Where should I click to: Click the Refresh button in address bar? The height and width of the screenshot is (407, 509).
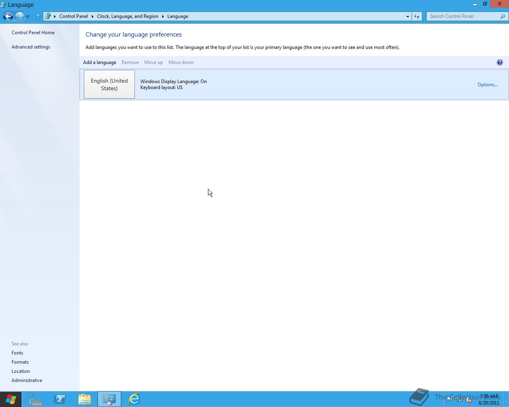(x=416, y=16)
